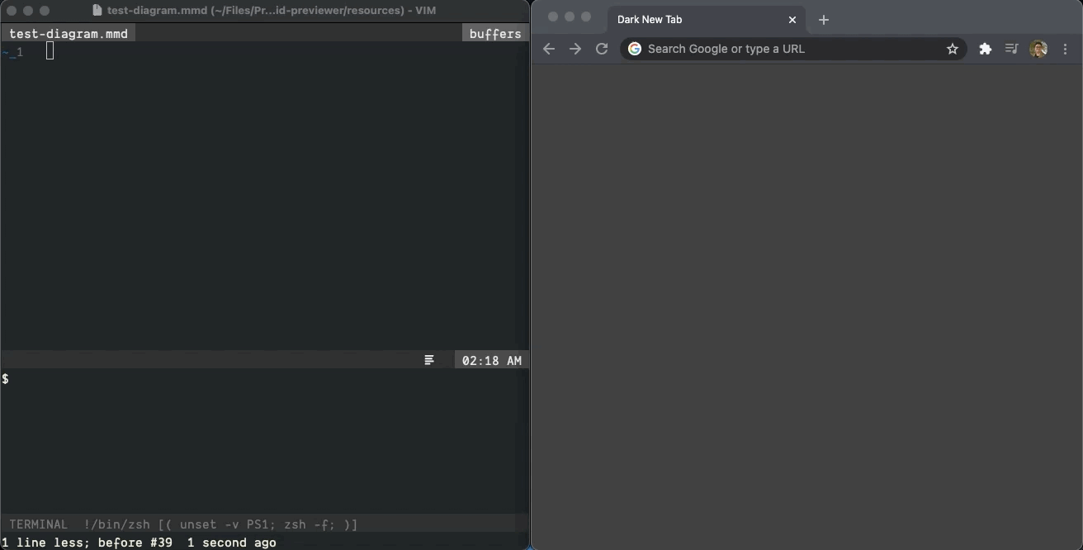This screenshot has width=1083, height=550.
Task: Click the 02:18 AM clock in status line
Action: click(x=492, y=360)
